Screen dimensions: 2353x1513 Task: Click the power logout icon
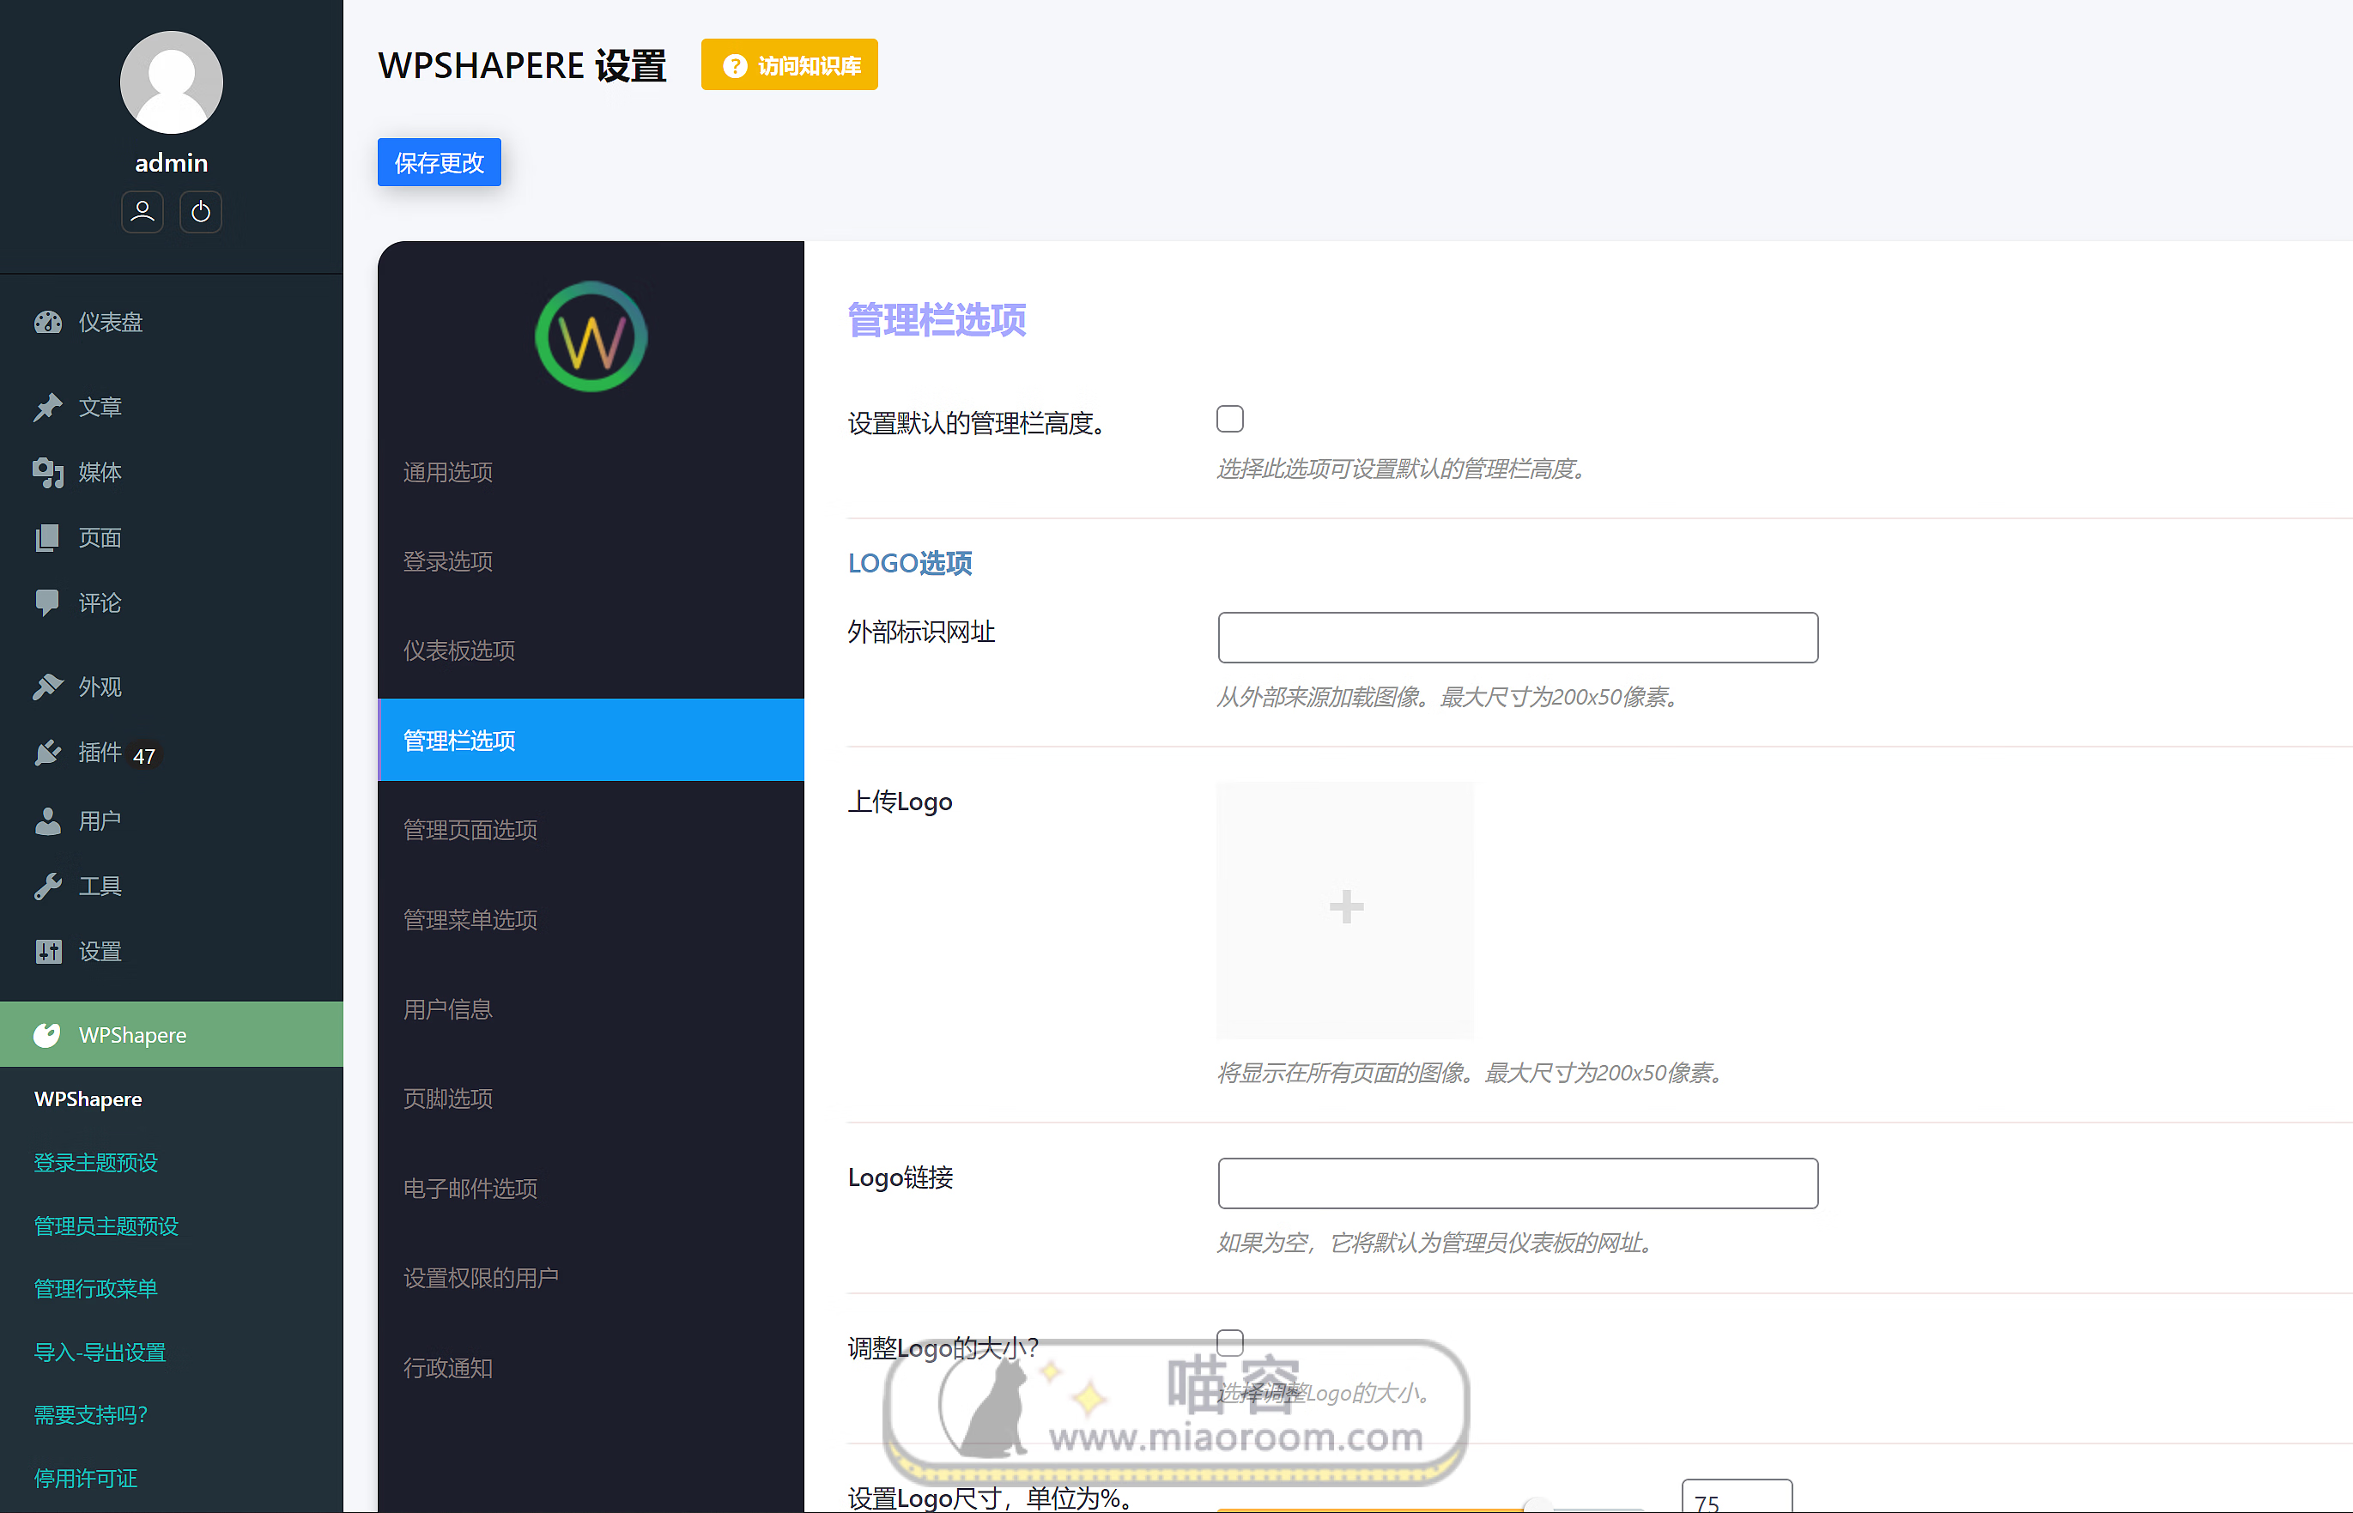point(200,212)
